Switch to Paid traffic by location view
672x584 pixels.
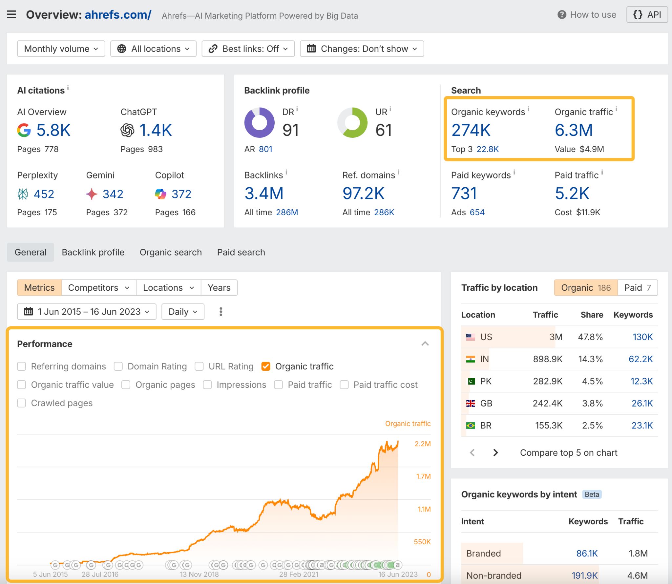(637, 287)
